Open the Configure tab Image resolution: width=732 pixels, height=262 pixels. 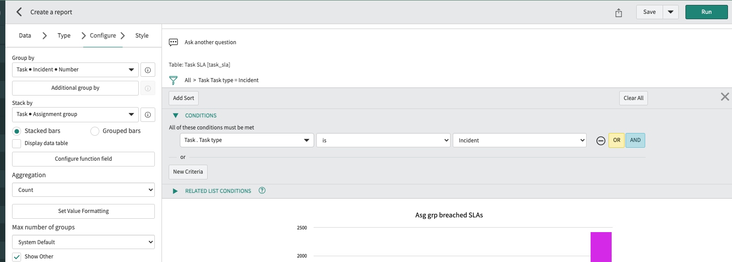click(103, 36)
